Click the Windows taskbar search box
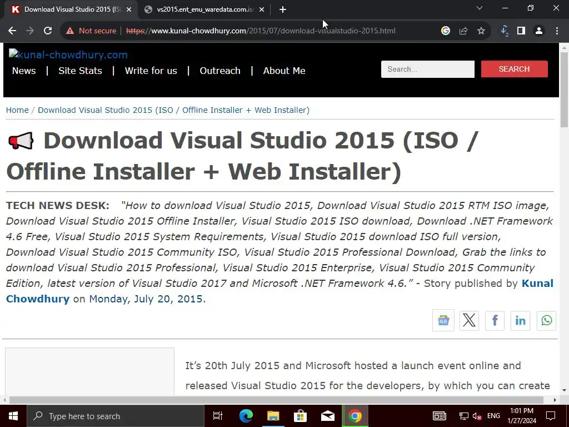 click(x=116, y=416)
